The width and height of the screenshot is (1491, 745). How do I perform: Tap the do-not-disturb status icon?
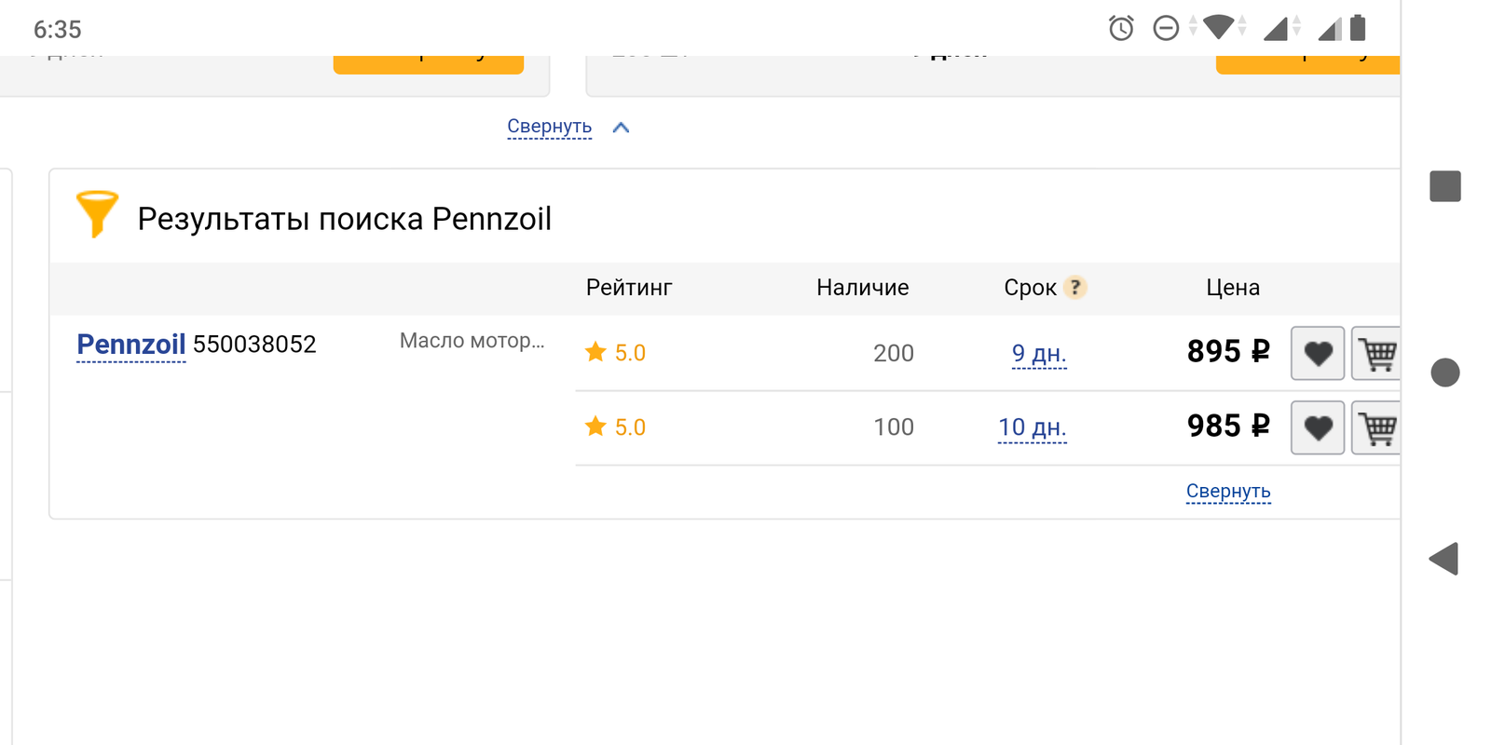click(x=1166, y=28)
